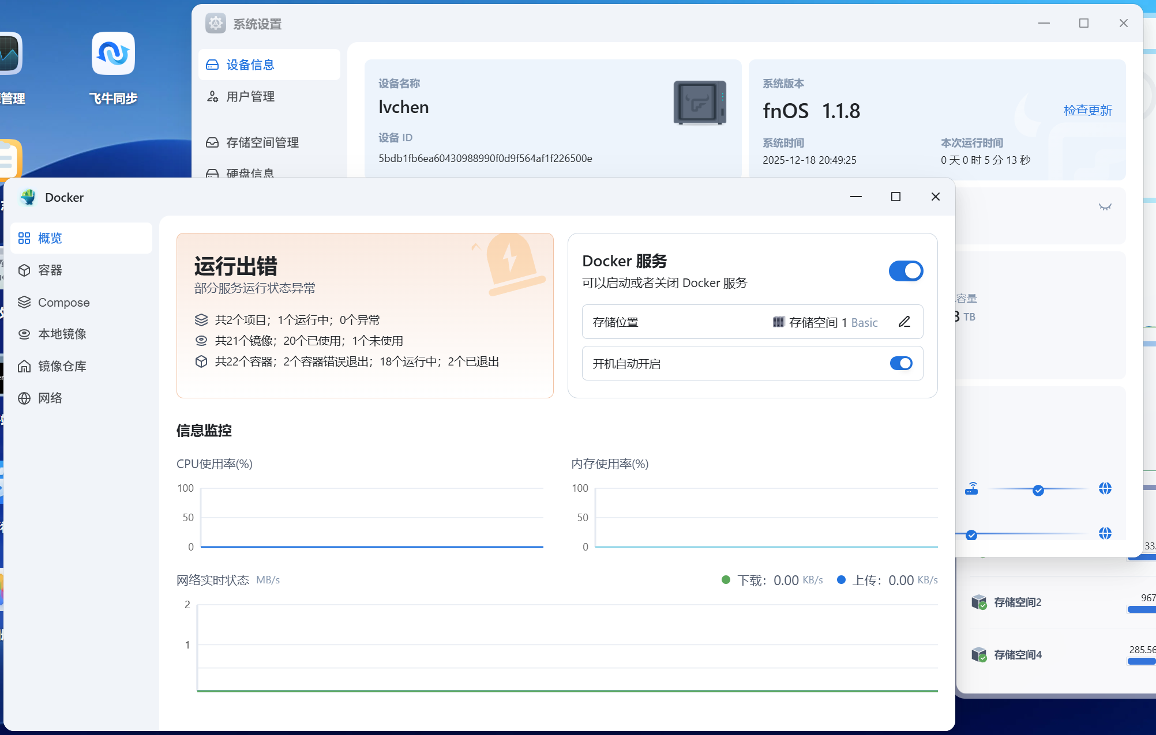
Task: Click the 存储空间4 volume icon
Action: [x=979, y=655]
